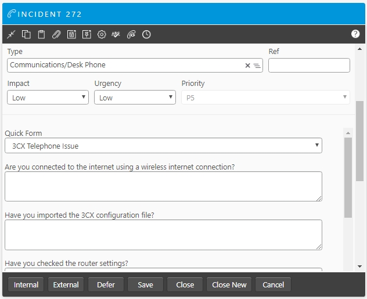Open the Quick Form dropdown

(x=163, y=146)
